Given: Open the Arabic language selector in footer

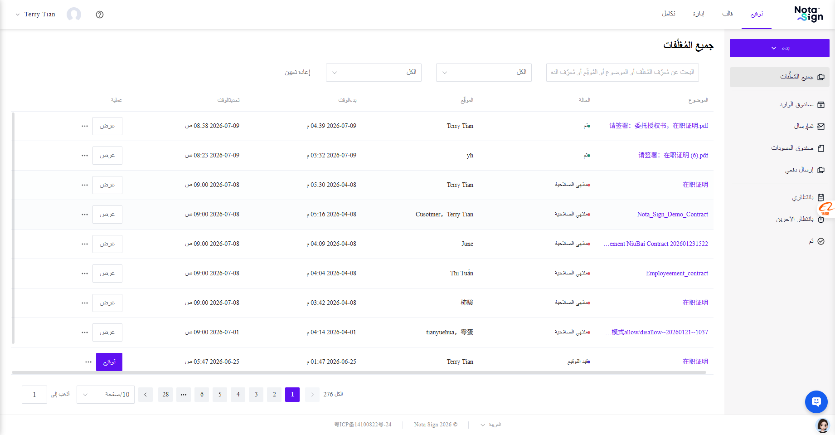Looking at the screenshot, I should click(x=490, y=425).
